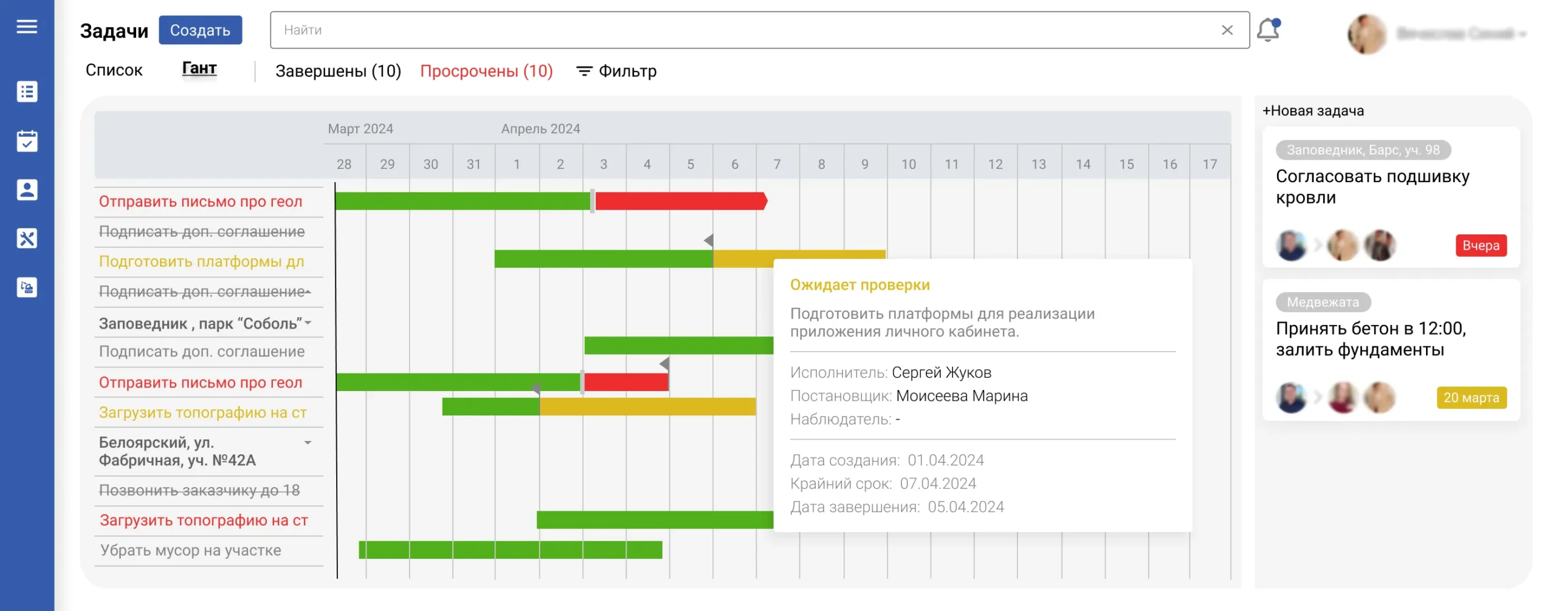Image resolution: width=1556 pixels, height=611 pixels.
Task: Clear the search field with X icon
Action: 1227,30
